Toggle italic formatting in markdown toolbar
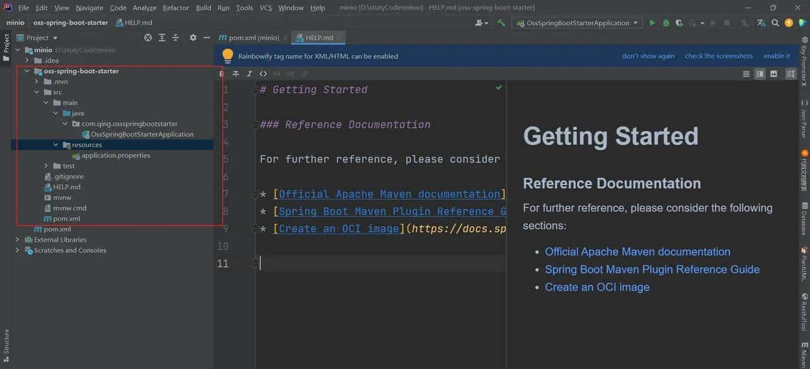 pos(249,74)
